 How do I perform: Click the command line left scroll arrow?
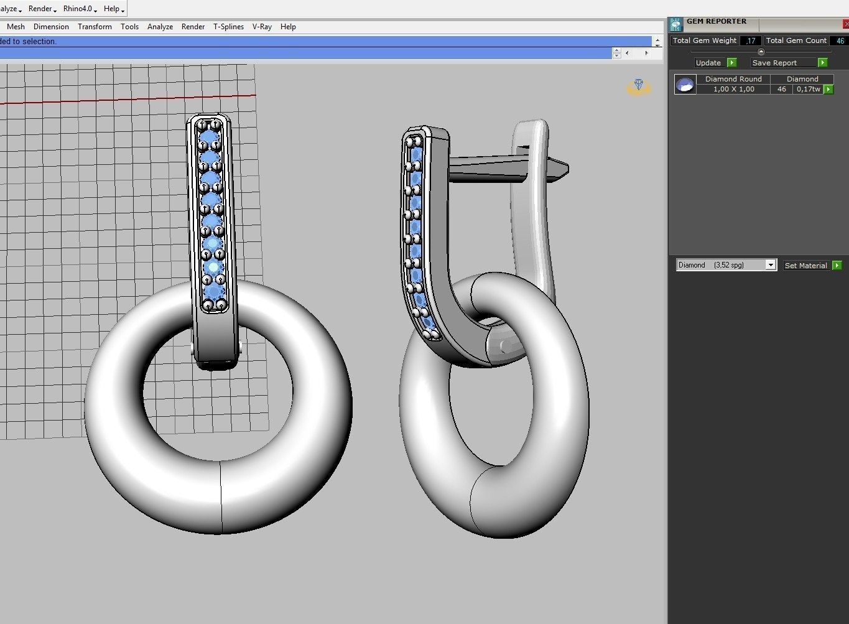[x=627, y=54]
